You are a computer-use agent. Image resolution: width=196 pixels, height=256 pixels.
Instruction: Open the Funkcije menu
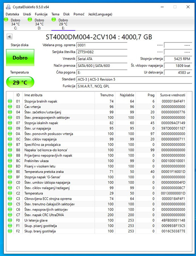point(41,14)
